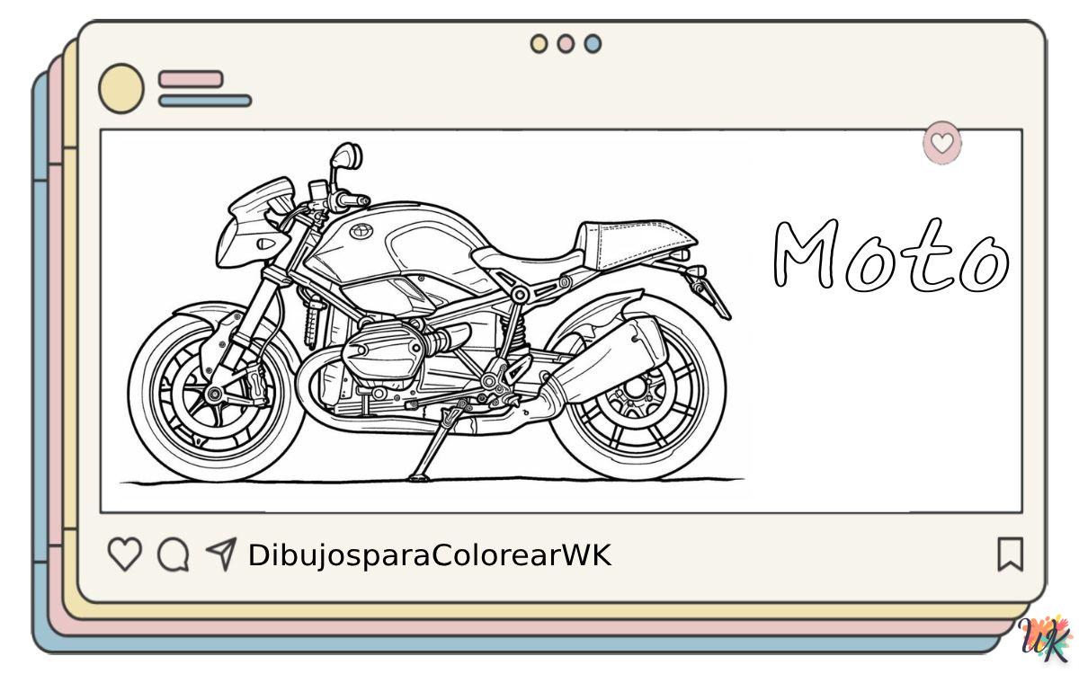Click the heart like icon below the image
The height and width of the screenshot is (674, 1079).
(124, 554)
